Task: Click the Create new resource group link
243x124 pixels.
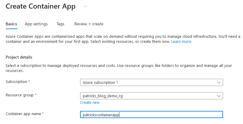Action: pyautogui.click(x=90, y=103)
